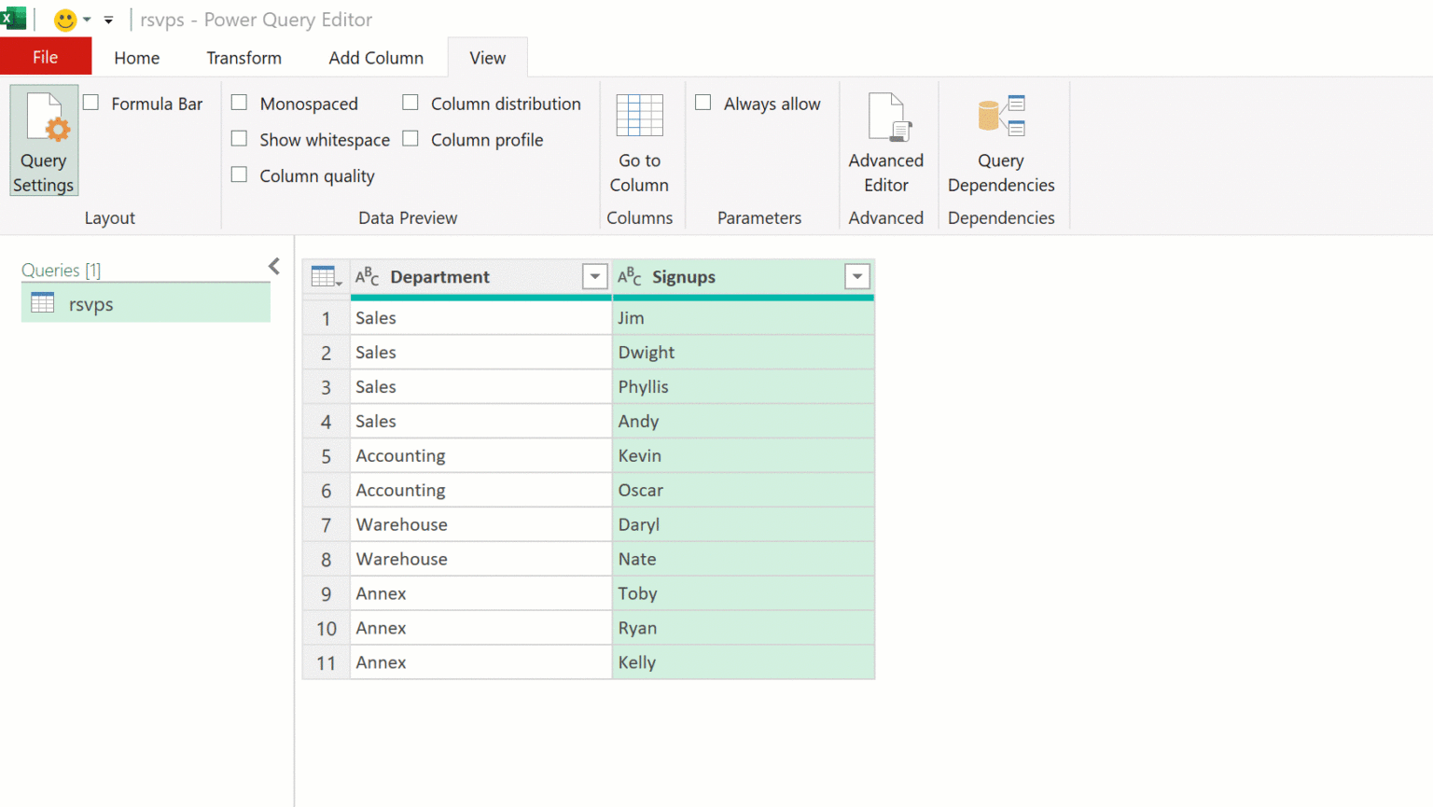Enable Column distribution checkbox
Viewport: 1433px width, 807px height.
point(410,104)
